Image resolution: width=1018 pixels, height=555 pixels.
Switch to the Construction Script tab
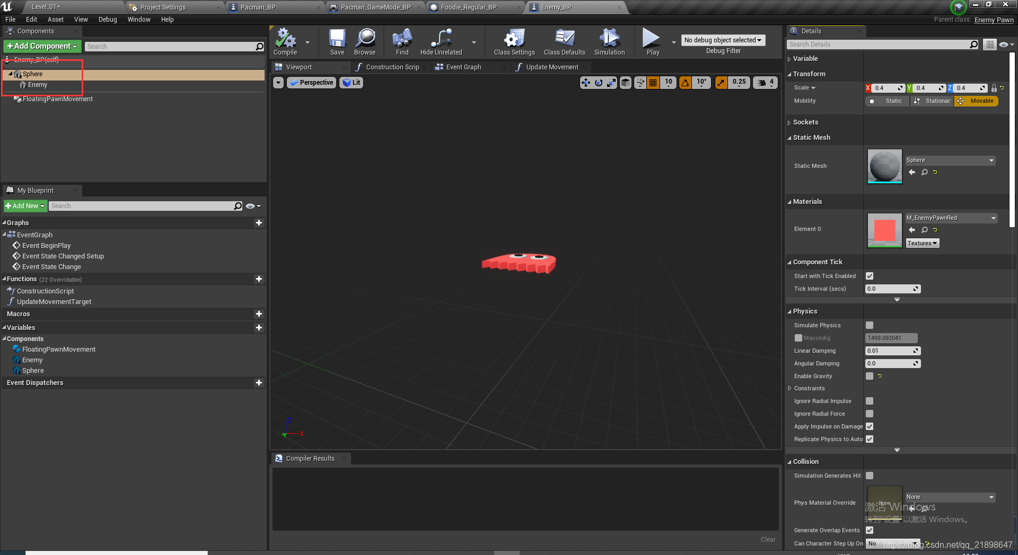[392, 67]
